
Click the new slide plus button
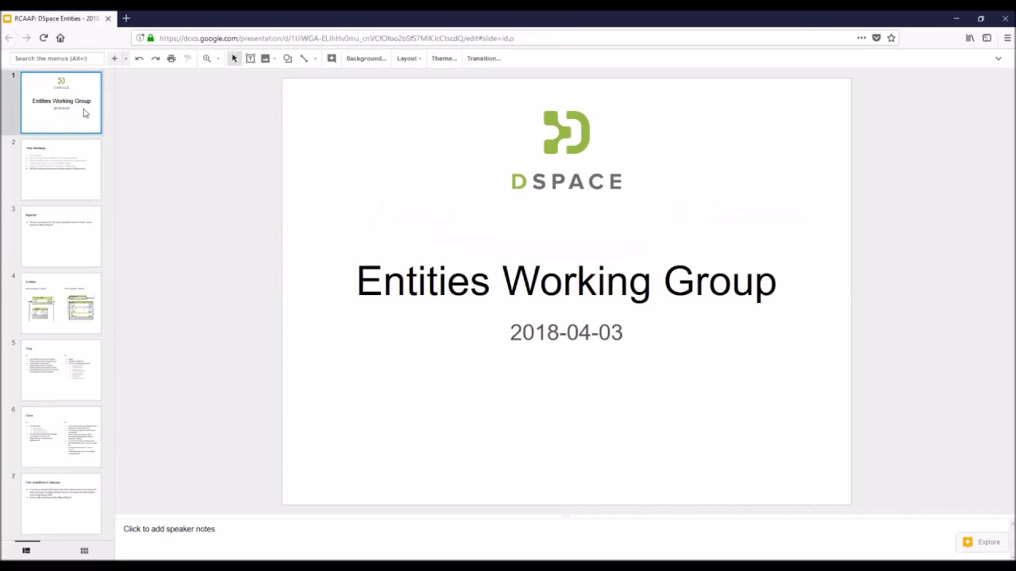[x=114, y=59]
